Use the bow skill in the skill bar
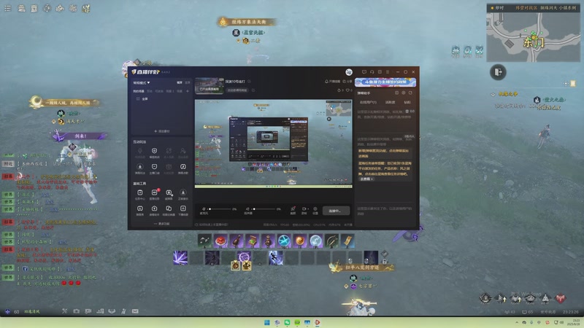The image size is (584, 328). [x=331, y=241]
